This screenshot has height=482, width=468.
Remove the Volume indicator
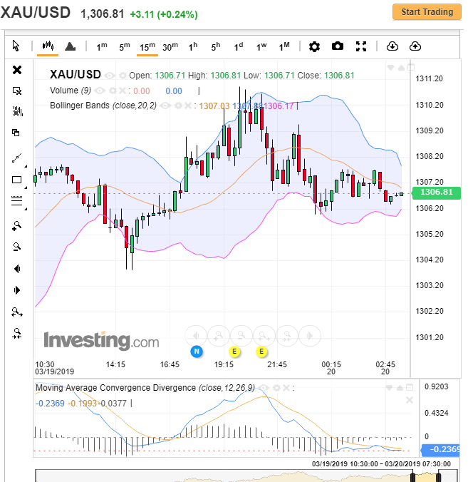tap(123, 91)
